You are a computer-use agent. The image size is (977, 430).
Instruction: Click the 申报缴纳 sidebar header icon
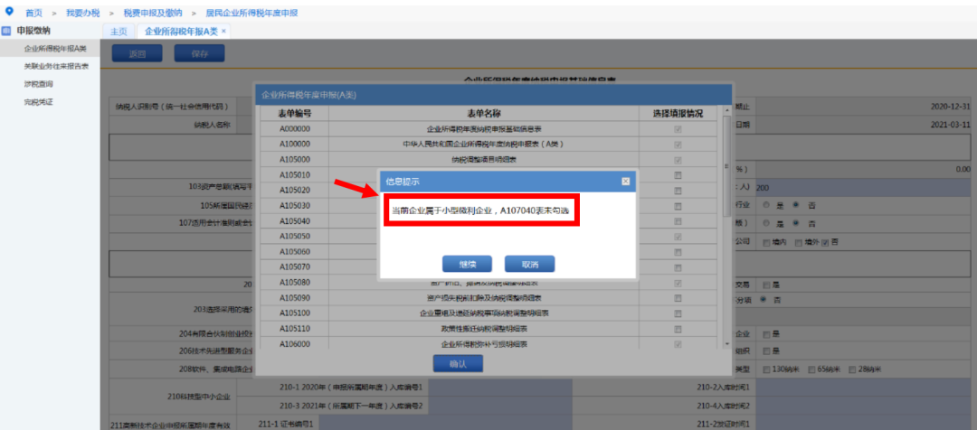6,30
